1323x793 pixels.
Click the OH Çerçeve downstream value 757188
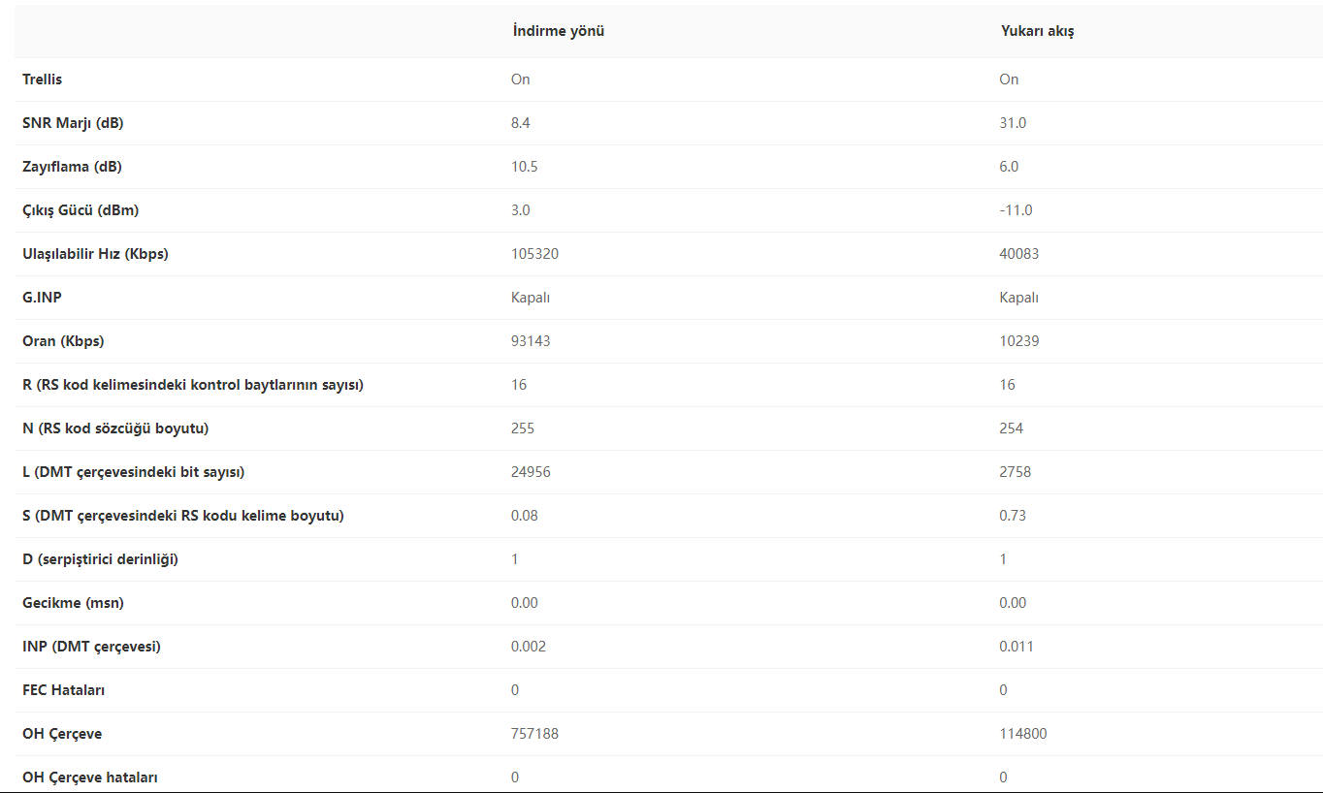click(x=534, y=734)
